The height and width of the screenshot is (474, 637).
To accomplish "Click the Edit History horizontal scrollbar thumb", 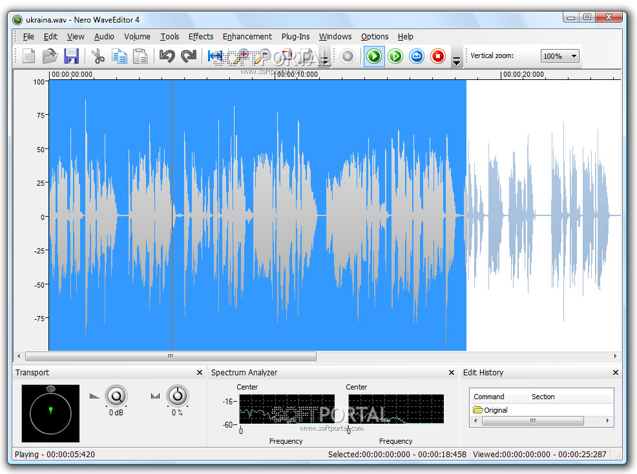I will [x=532, y=421].
